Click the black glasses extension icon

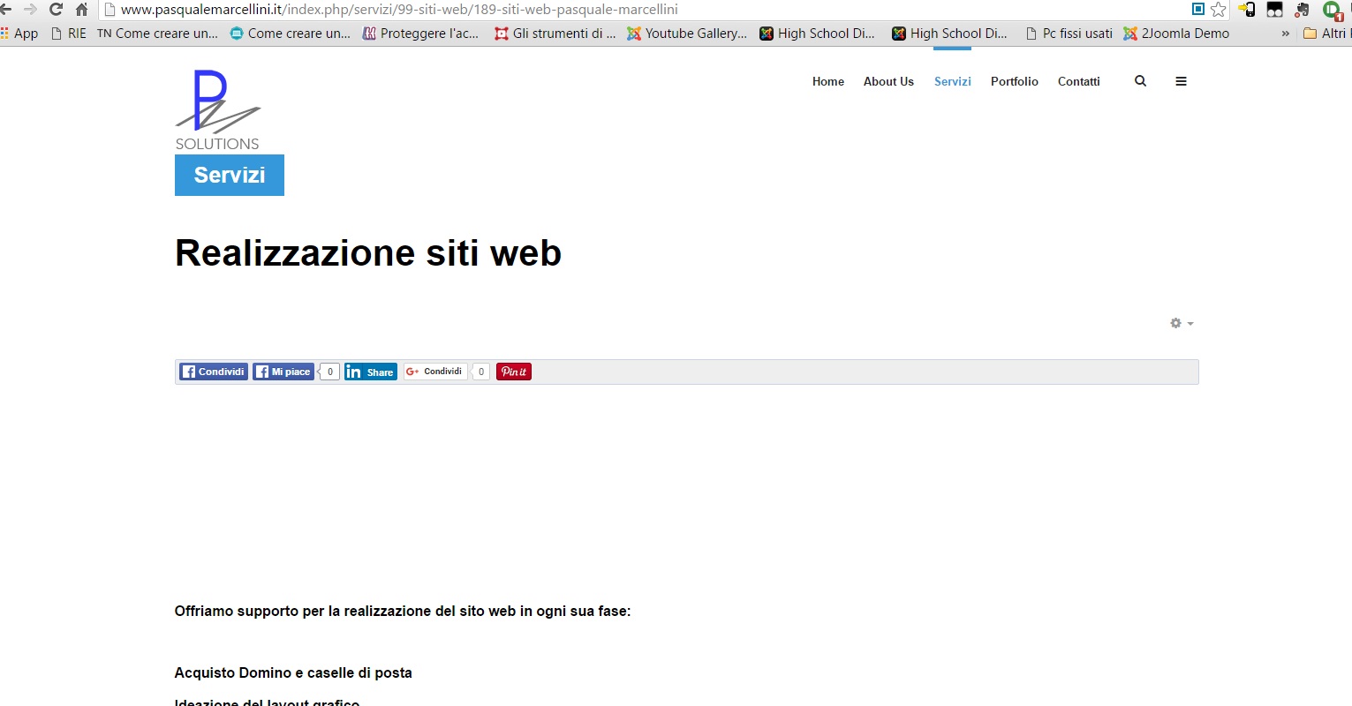1274,10
